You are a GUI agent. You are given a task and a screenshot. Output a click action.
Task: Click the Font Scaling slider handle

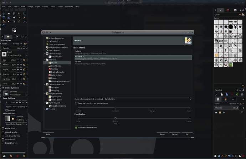click(115, 118)
